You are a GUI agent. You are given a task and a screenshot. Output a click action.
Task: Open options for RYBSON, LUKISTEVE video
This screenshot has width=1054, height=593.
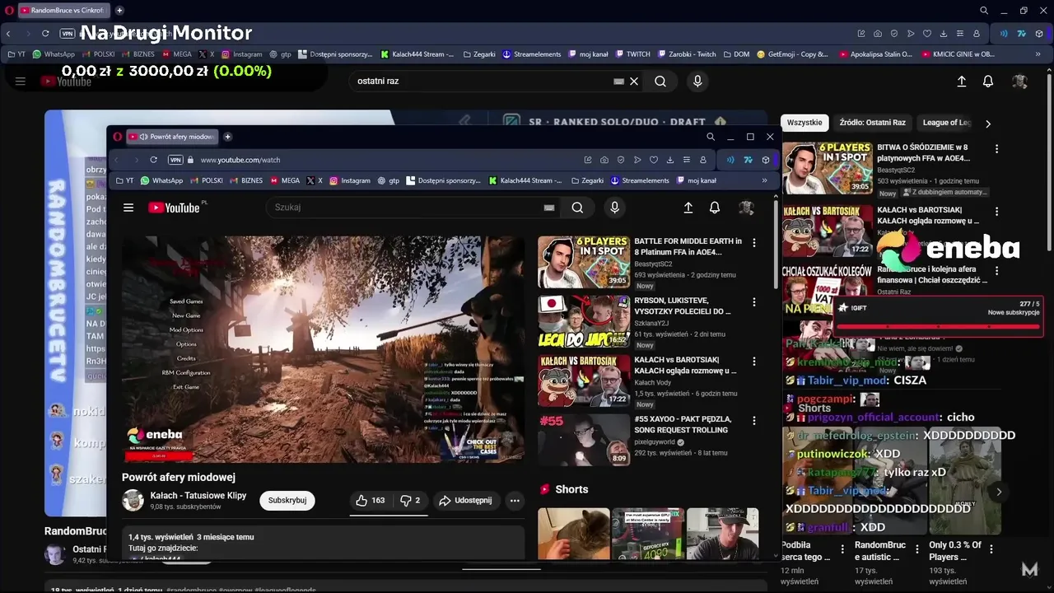(x=753, y=302)
